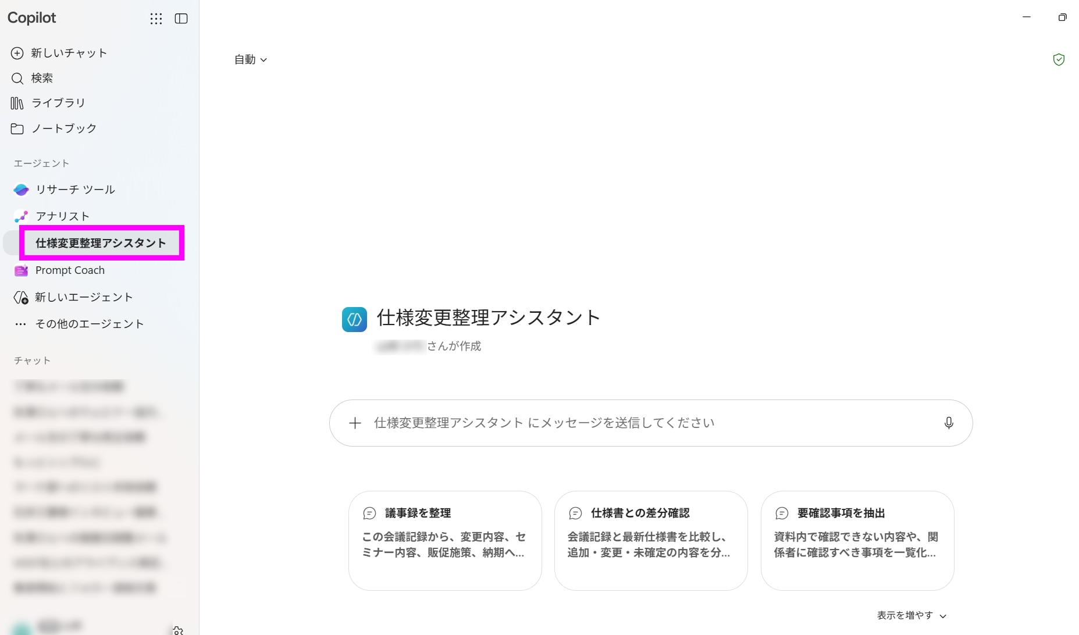The image size is (1079, 635).
Task: Click the 検索 magnifier icon
Action: pos(17,79)
